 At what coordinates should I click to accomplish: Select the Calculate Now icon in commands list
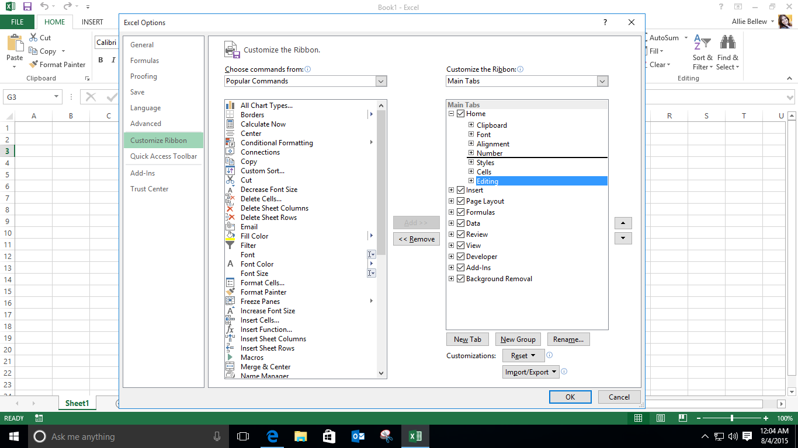[x=230, y=124]
